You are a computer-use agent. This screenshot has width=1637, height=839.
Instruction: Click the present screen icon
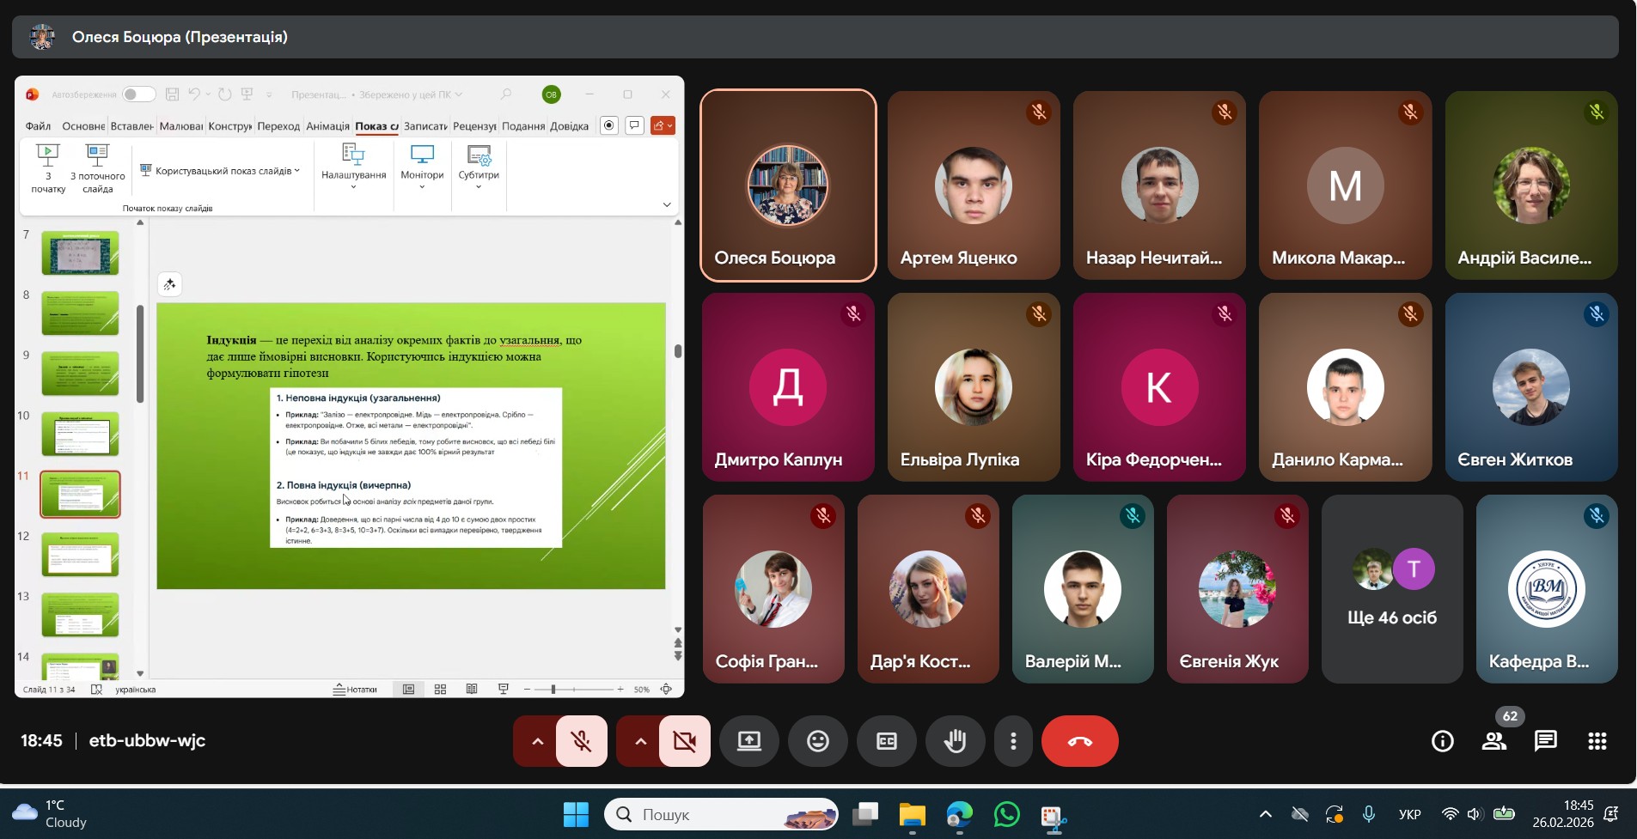click(x=748, y=741)
